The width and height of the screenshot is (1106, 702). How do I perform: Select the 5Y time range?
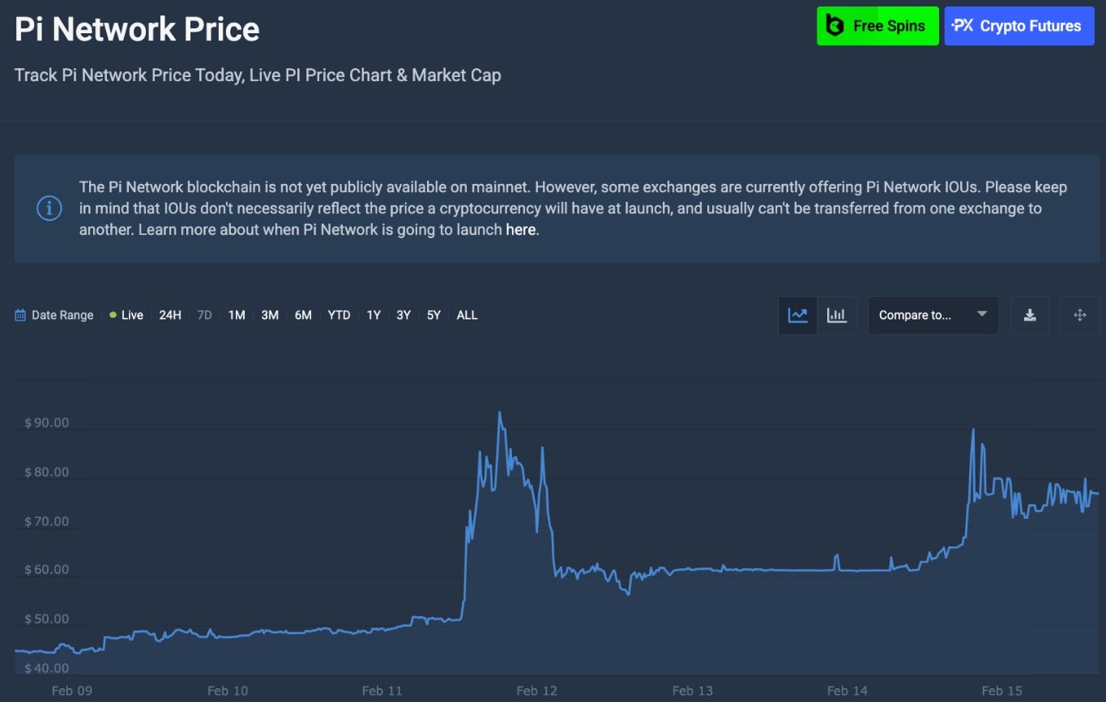click(433, 315)
